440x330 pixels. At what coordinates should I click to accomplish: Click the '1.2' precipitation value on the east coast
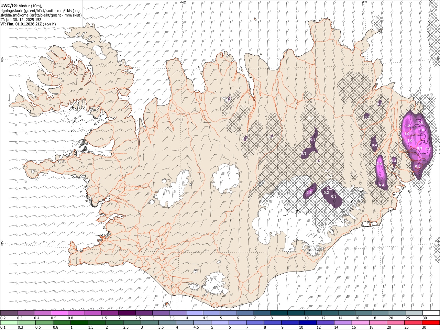click(x=407, y=126)
